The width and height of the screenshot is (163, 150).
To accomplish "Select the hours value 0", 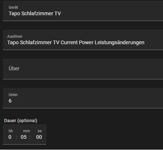I will tap(10, 137).
